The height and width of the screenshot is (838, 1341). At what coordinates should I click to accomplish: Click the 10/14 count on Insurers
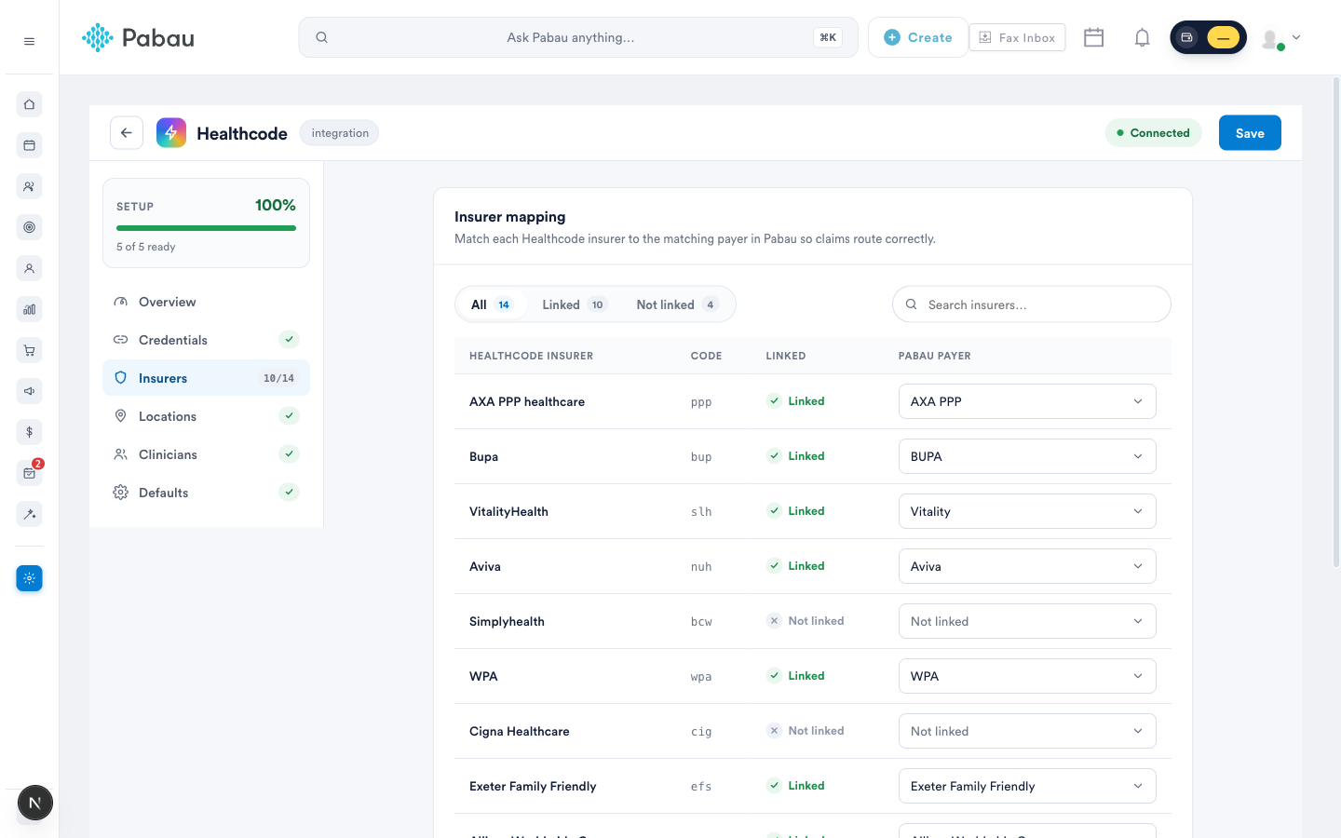[x=278, y=378]
